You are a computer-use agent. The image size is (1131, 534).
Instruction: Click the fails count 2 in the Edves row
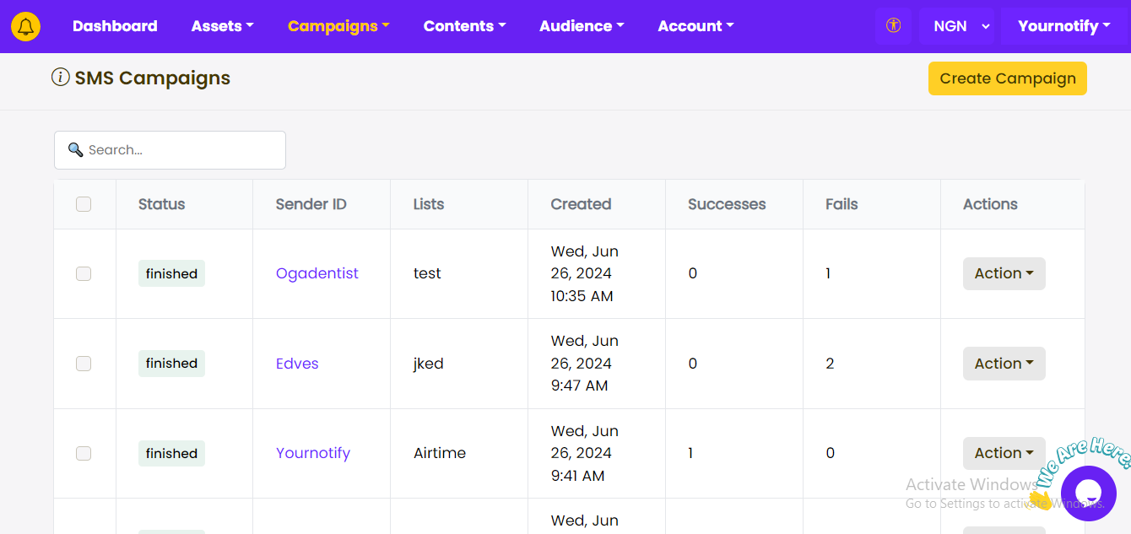830,364
